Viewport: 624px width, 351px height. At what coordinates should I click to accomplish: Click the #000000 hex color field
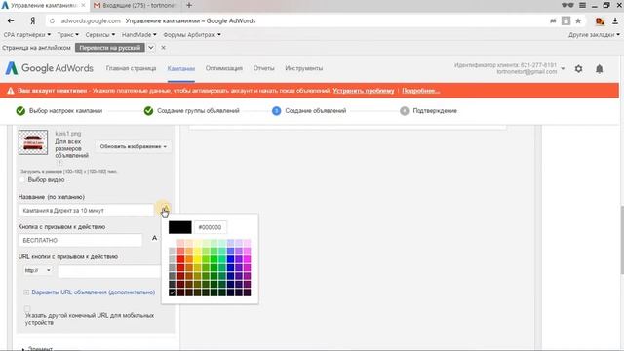coord(211,227)
